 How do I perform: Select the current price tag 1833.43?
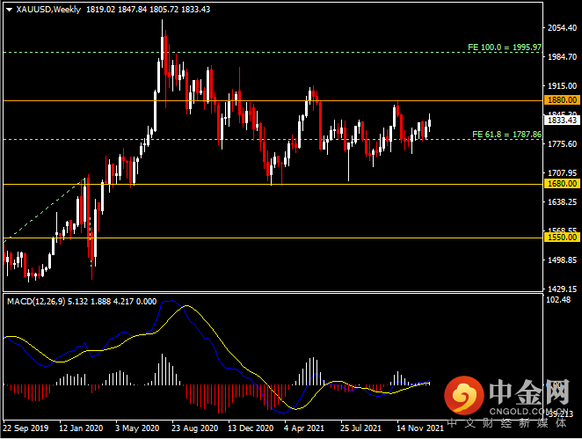point(562,120)
